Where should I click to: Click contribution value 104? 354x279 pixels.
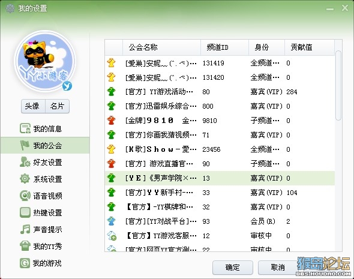pos(292,193)
